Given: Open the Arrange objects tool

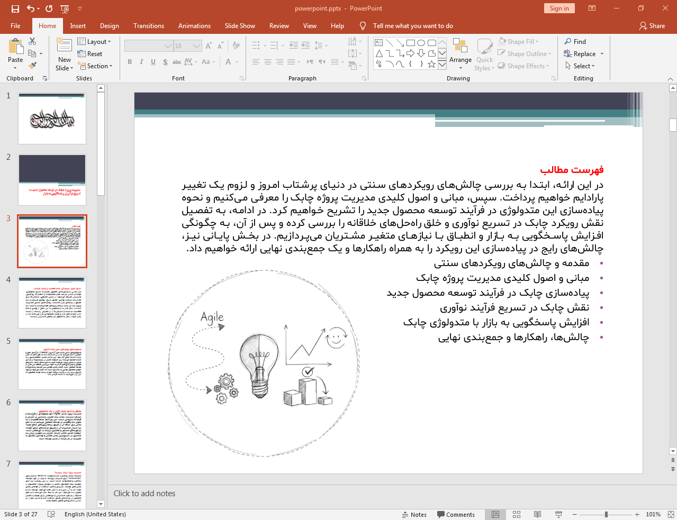Looking at the screenshot, I should (x=460, y=54).
